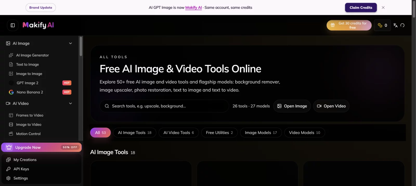Click the Motion Control icon
416x186 pixels.
[11, 134]
